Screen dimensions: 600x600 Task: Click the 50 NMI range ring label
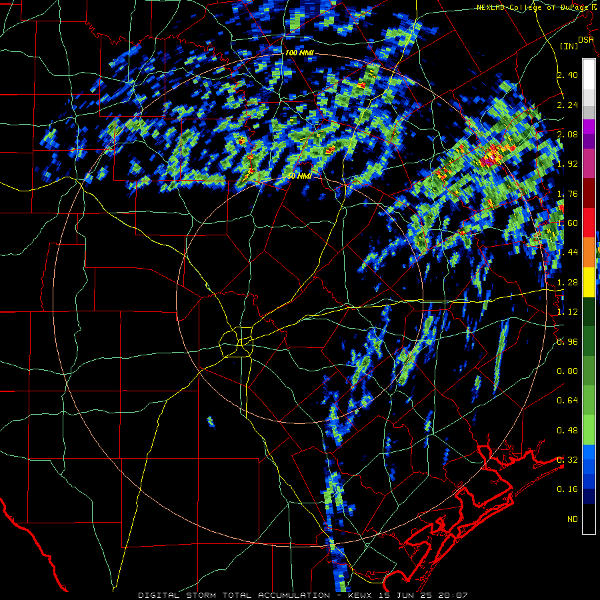299,177
